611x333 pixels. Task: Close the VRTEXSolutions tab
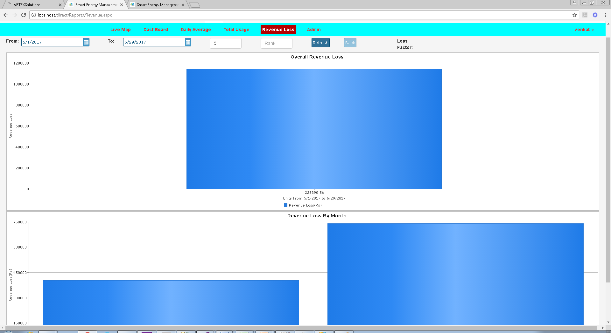coord(60,5)
